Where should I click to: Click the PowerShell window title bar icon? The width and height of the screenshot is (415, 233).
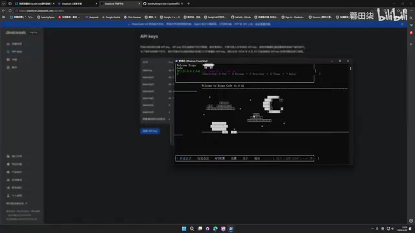[176, 61]
